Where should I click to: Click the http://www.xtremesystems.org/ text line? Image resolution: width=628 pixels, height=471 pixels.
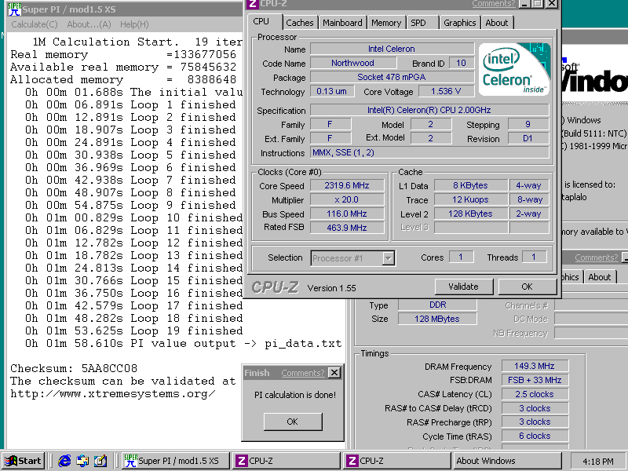click(x=113, y=394)
